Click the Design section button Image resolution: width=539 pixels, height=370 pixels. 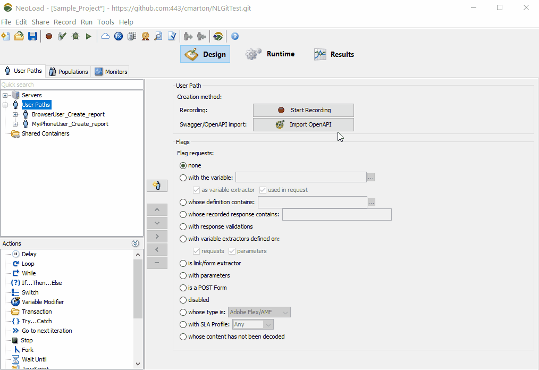click(205, 54)
